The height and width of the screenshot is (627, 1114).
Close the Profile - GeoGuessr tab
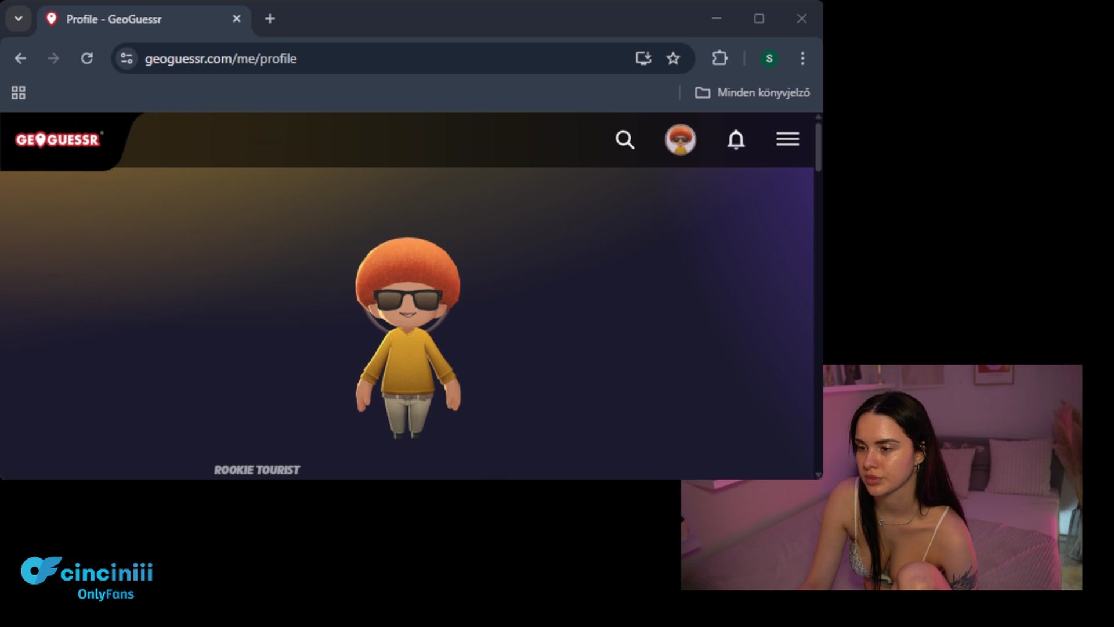(x=237, y=19)
